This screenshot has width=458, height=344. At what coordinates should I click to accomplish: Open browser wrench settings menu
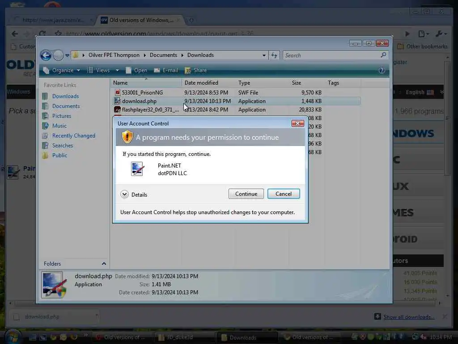coord(441,34)
